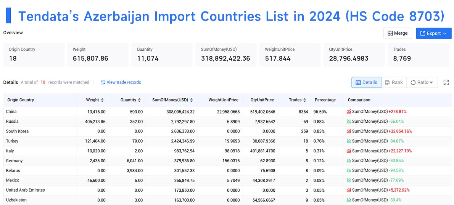
Task: Click Origin Country column header
Action: pyautogui.click(x=21, y=100)
